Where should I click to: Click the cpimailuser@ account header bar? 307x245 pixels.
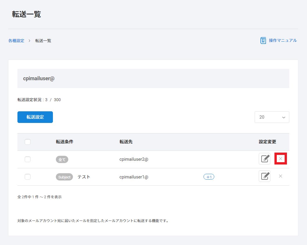(x=153, y=78)
